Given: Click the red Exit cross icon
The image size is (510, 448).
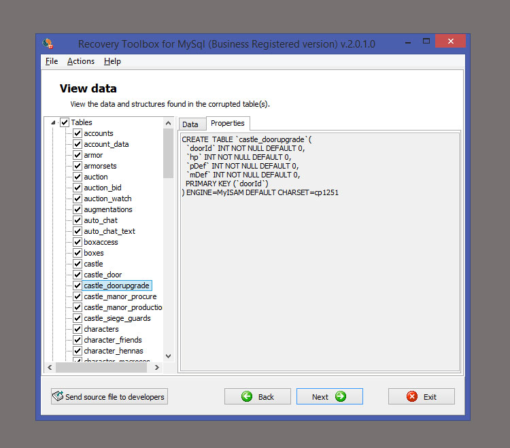Looking at the screenshot, I should (412, 396).
